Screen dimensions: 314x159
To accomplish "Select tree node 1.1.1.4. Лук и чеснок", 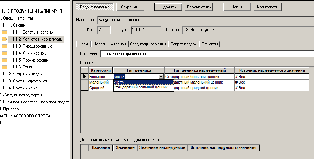I will pos(28,53).
